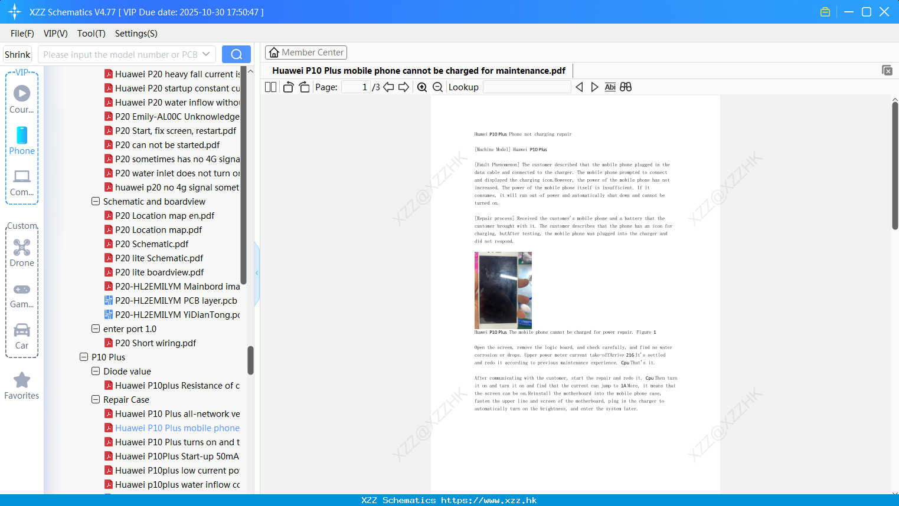The image size is (899, 506).
Task: Click the detach window icon
Action: tap(887, 70)
